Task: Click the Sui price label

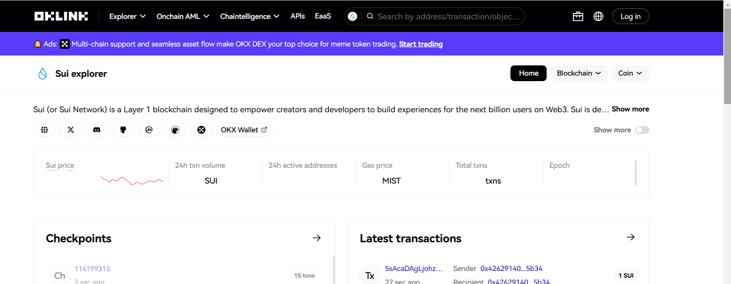Action: pos(60,165)
